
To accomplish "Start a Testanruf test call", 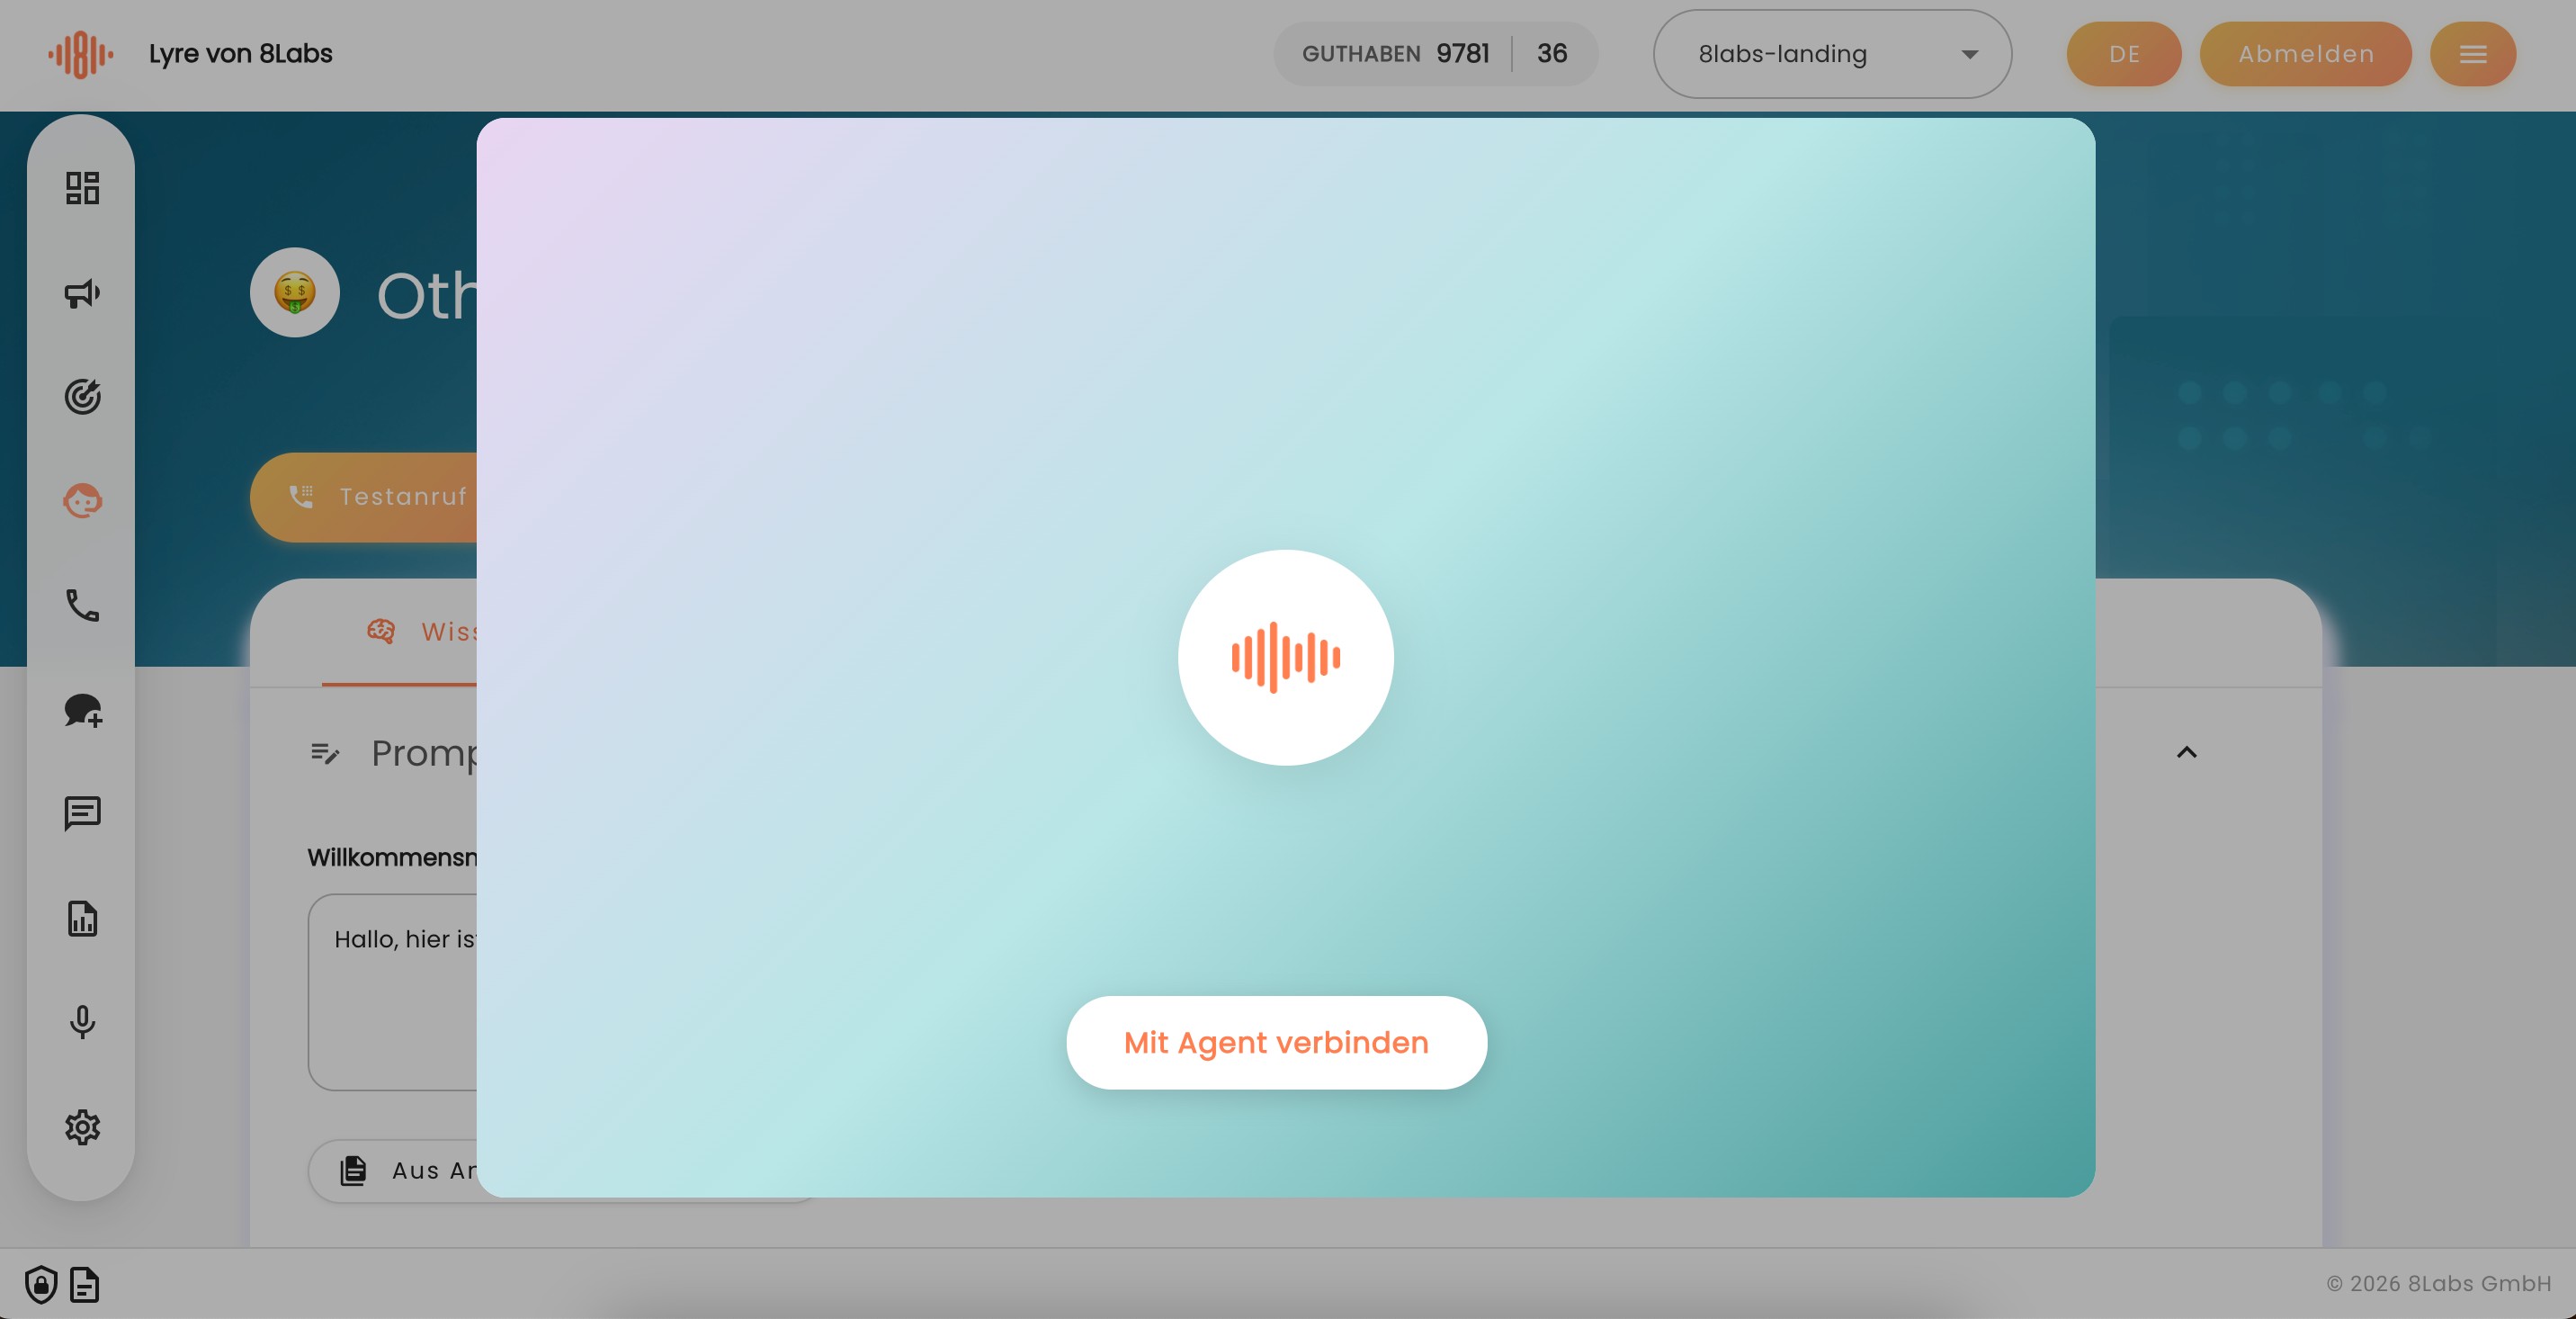I will click(364, 497).
